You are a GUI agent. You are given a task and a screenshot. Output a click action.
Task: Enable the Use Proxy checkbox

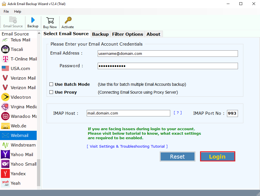51,92
